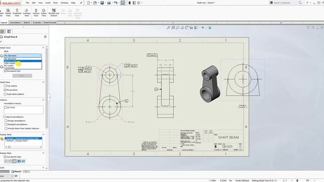The image size is (324, 182).
Task: Check the Front annotation view checkbox
Action: (6, 108)
